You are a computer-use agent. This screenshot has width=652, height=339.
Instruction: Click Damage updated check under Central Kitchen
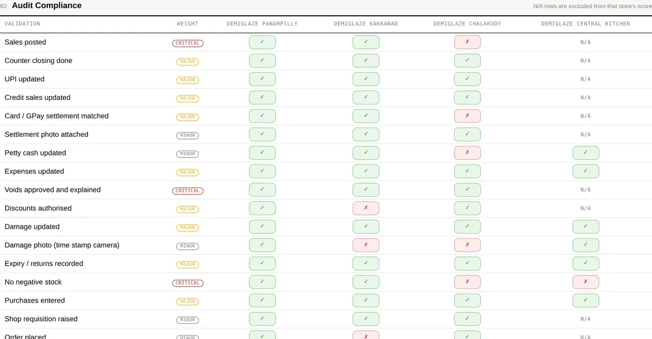pyautogui.click(x=586, y=227)
